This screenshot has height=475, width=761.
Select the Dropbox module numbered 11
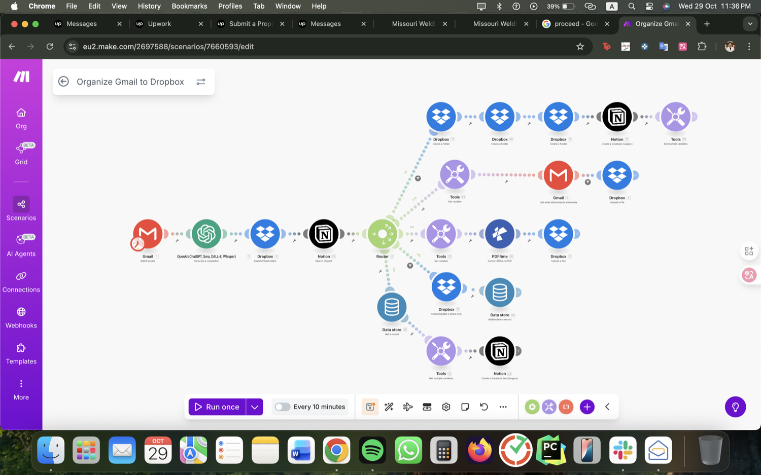(x=441, y=117)
